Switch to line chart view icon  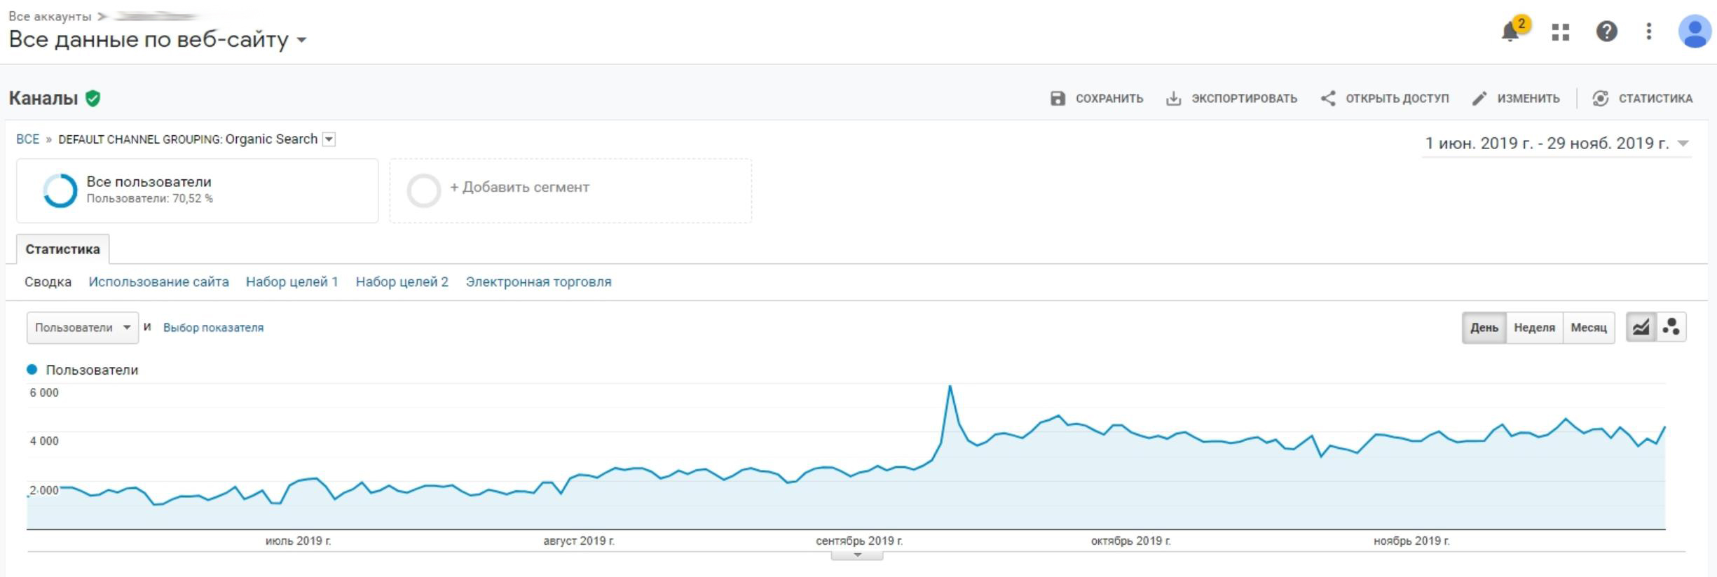pos(1641,327)
